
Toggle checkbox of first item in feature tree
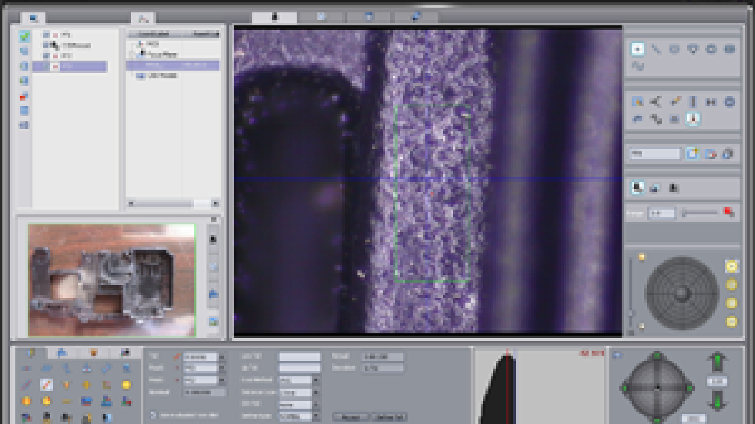(x=47, y=35)
